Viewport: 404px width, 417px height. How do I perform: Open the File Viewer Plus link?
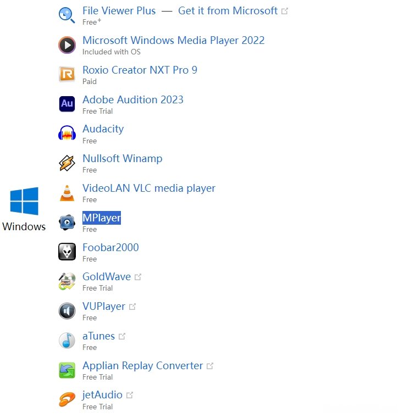click(x=119, y=11)
